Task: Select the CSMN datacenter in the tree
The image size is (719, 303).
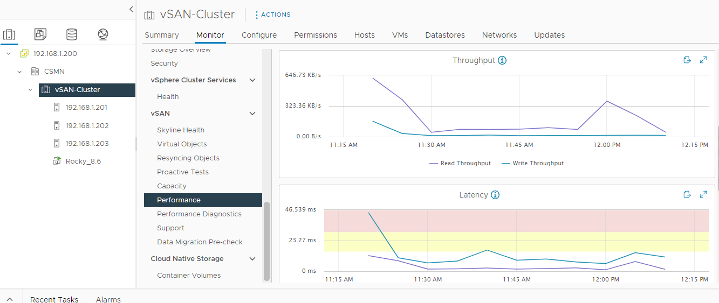Action: (54, 72)
